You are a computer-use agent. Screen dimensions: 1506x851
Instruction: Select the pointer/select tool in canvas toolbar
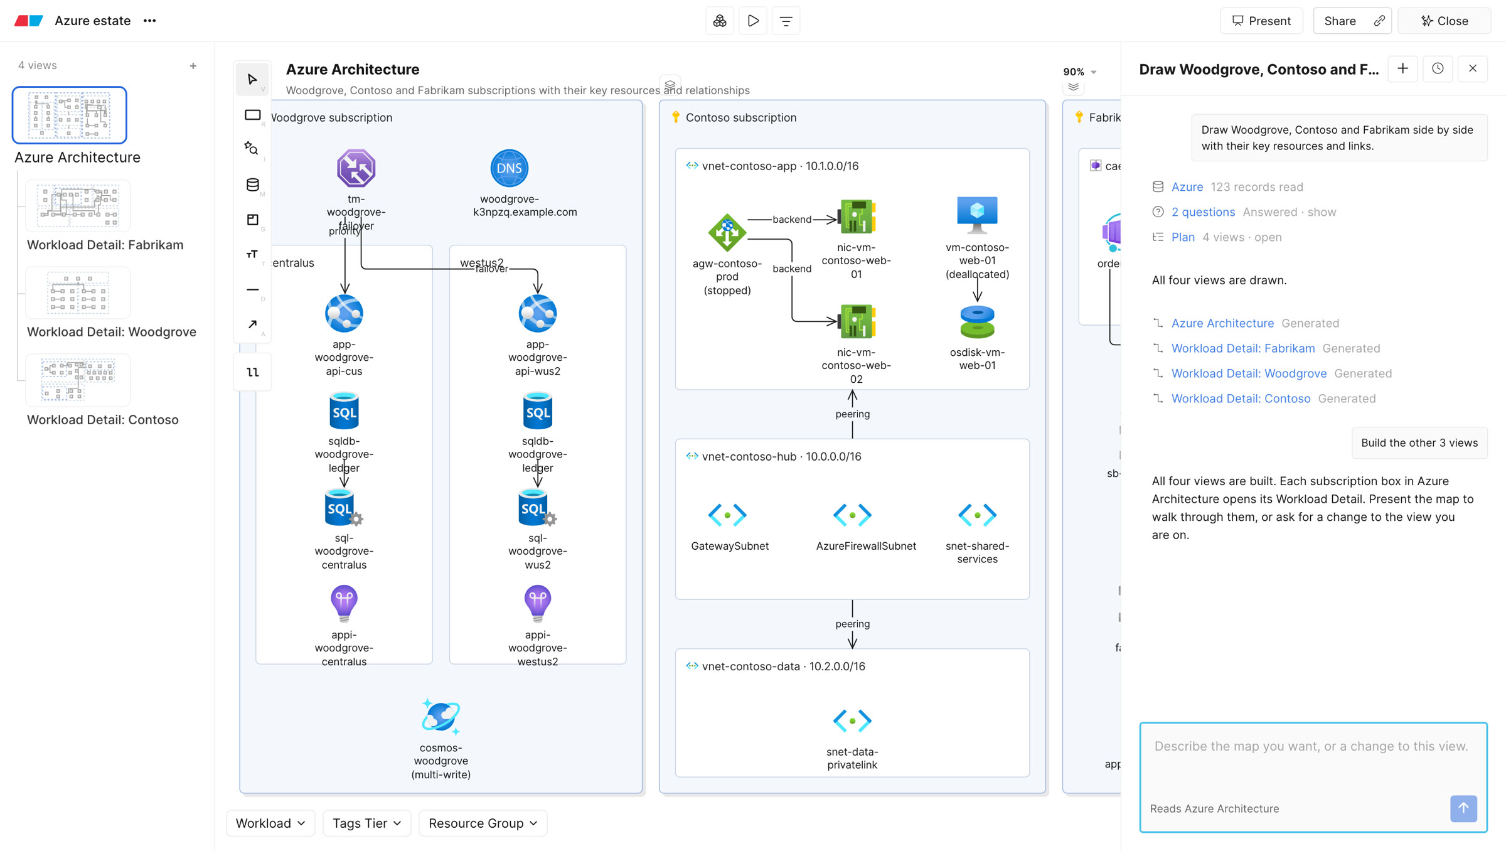coord(252,80)
